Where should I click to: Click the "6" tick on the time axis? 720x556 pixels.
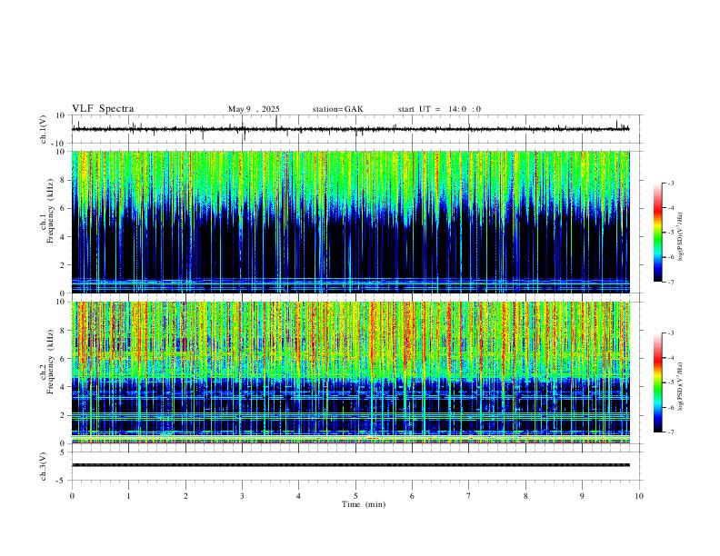point(413,496)
